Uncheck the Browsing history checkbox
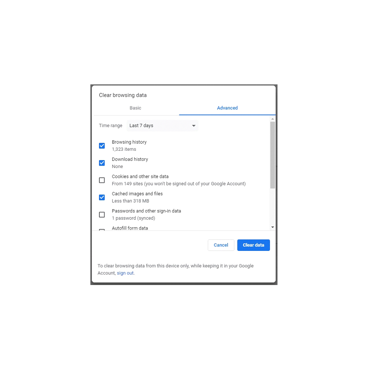 102,145
